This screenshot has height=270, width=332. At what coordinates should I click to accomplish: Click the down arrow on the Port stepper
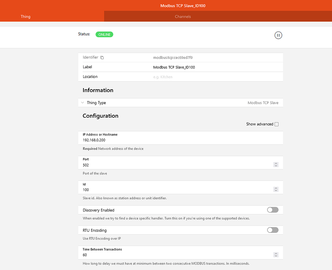pos(276,166)
